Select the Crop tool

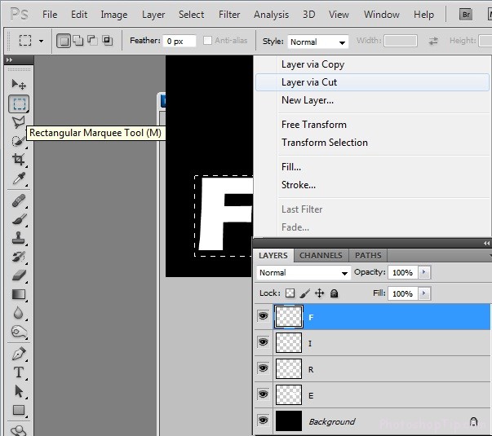(18, 160)
